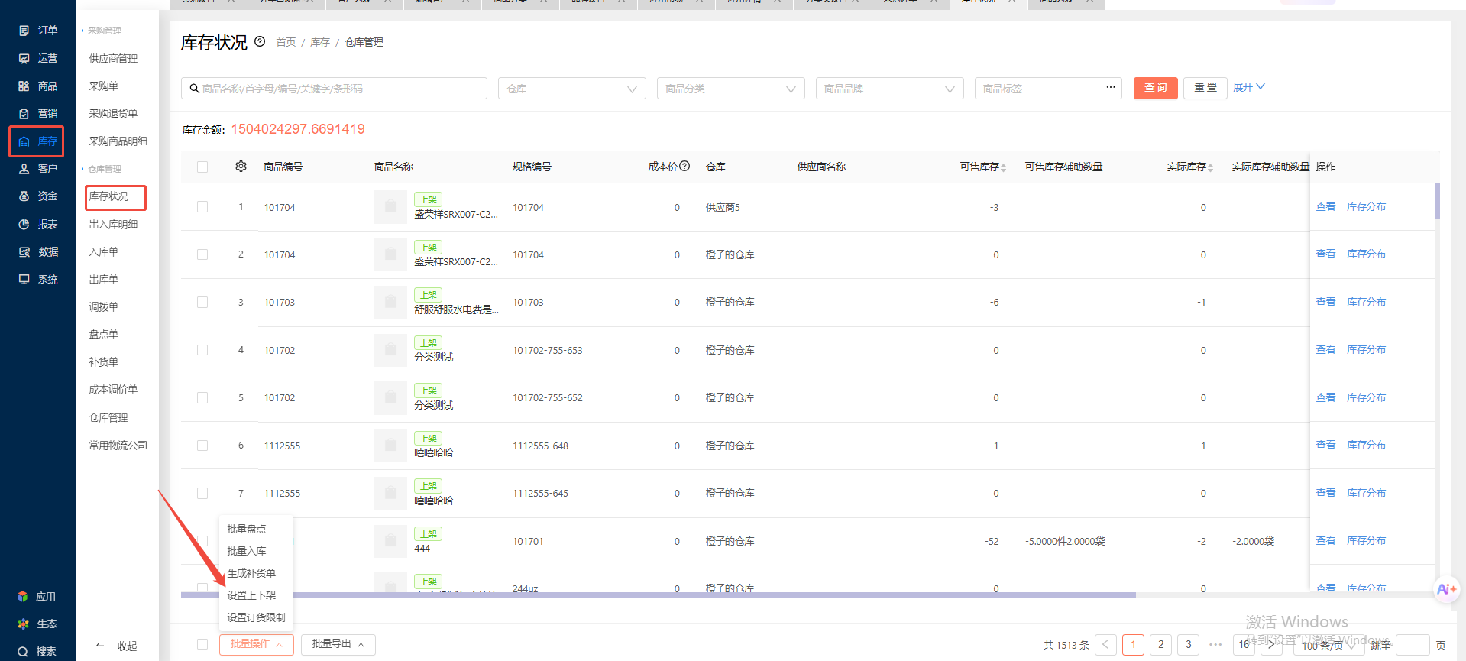
Task: Open the 批量导出 dropdown button
Action: point(338,644)
